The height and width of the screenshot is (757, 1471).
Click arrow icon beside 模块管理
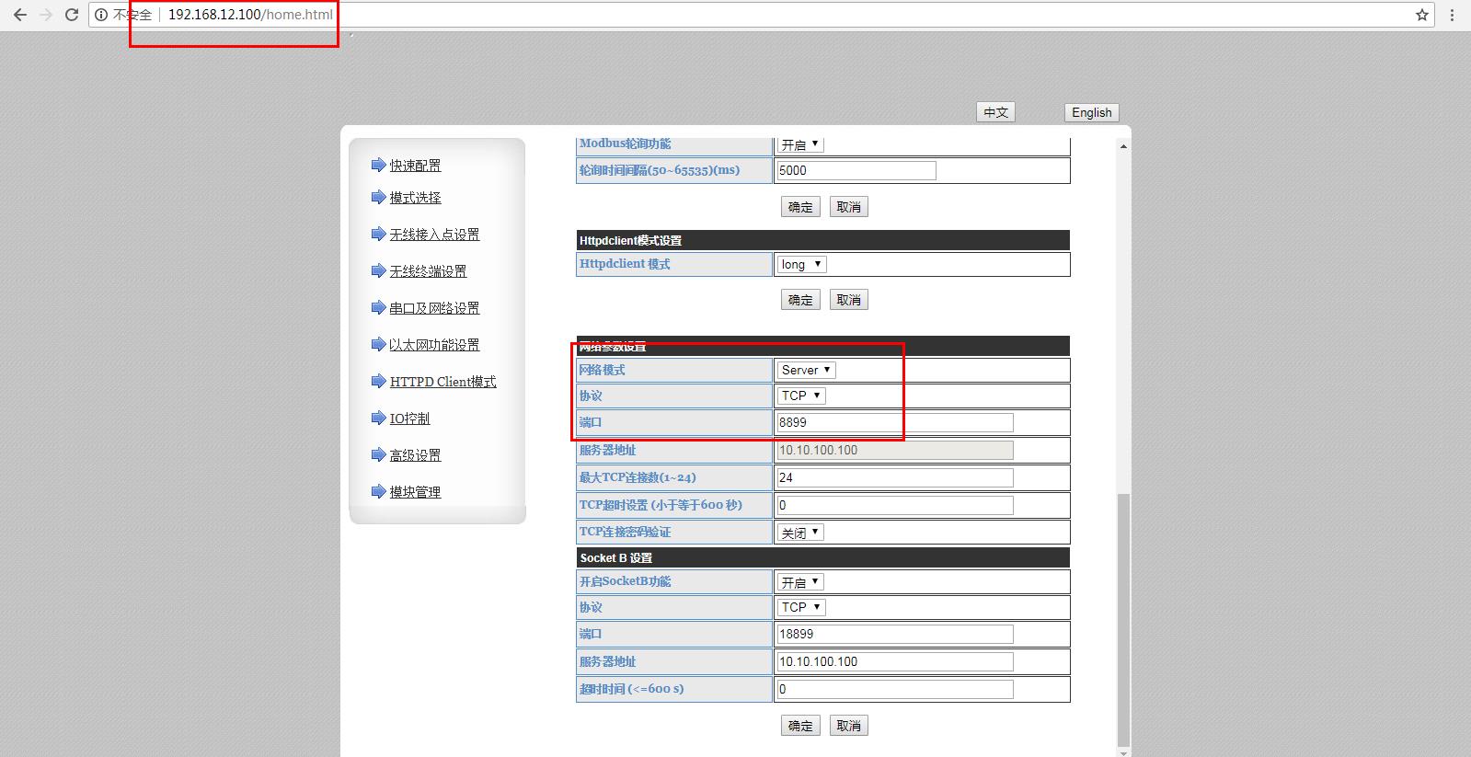click(378, 491)
